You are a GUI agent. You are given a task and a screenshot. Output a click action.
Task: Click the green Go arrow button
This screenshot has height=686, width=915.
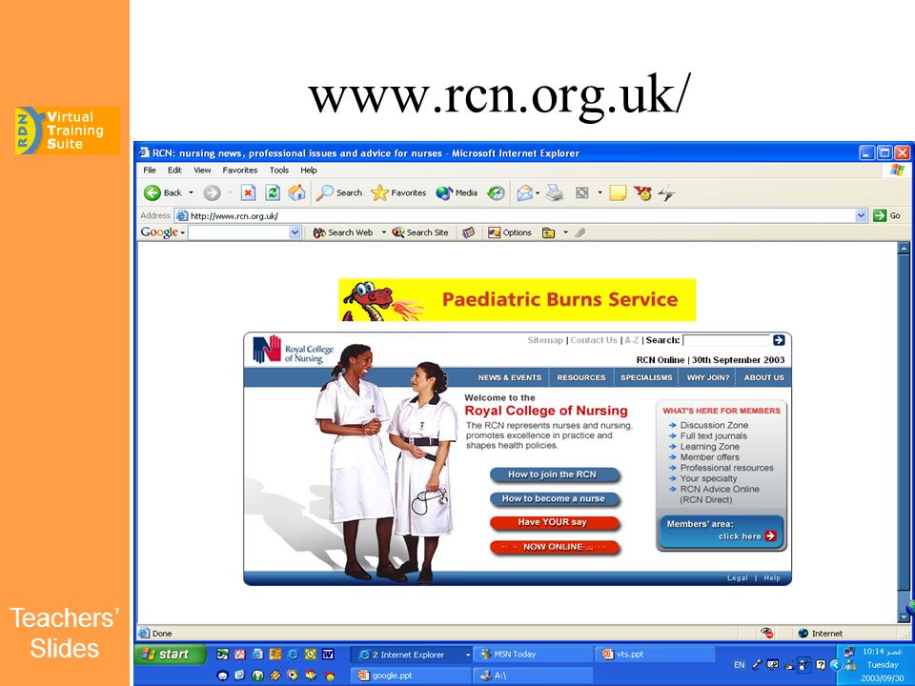pos(880,216)
